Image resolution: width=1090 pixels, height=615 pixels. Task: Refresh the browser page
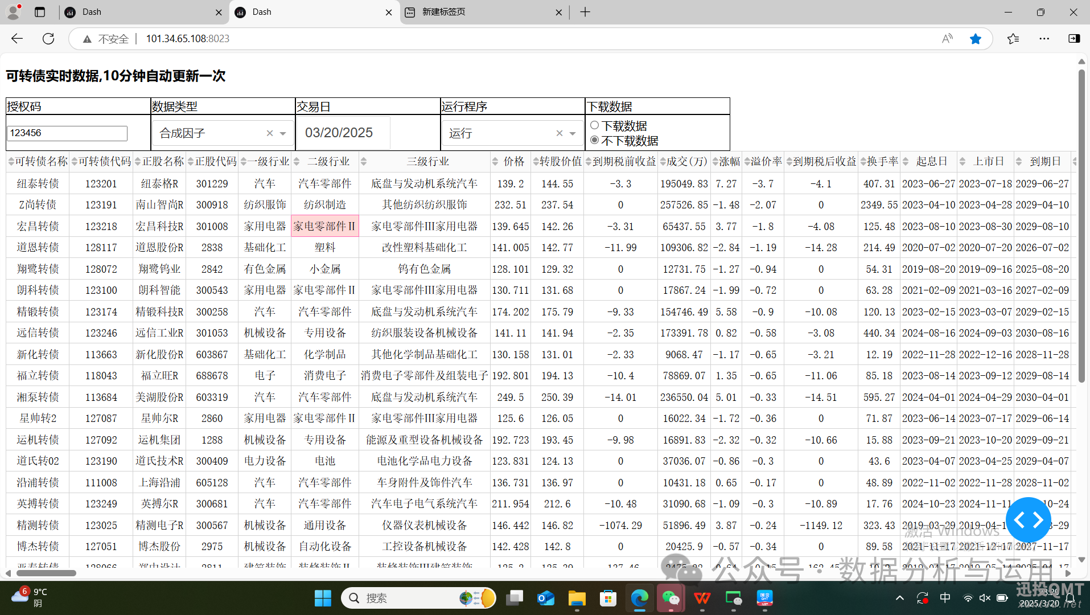pyautogui.click(x=48, y=39)
